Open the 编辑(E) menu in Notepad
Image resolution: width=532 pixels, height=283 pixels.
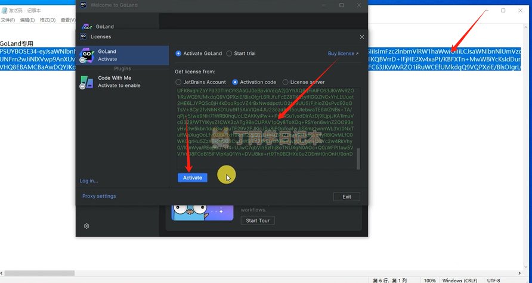click(27, 20)
